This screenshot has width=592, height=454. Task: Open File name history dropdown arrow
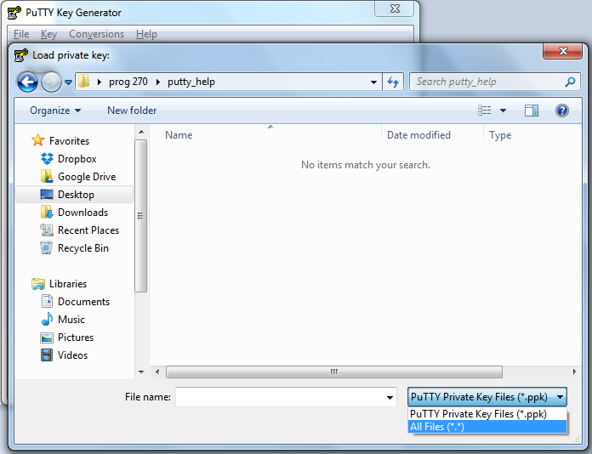(390, 397)
